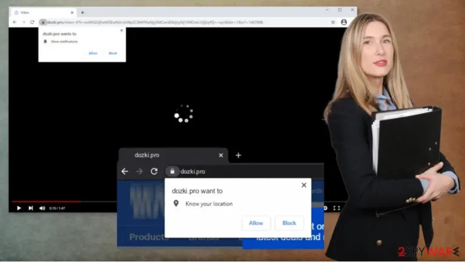
Task: Mute the video using the speaker icon
Action: 42,208
